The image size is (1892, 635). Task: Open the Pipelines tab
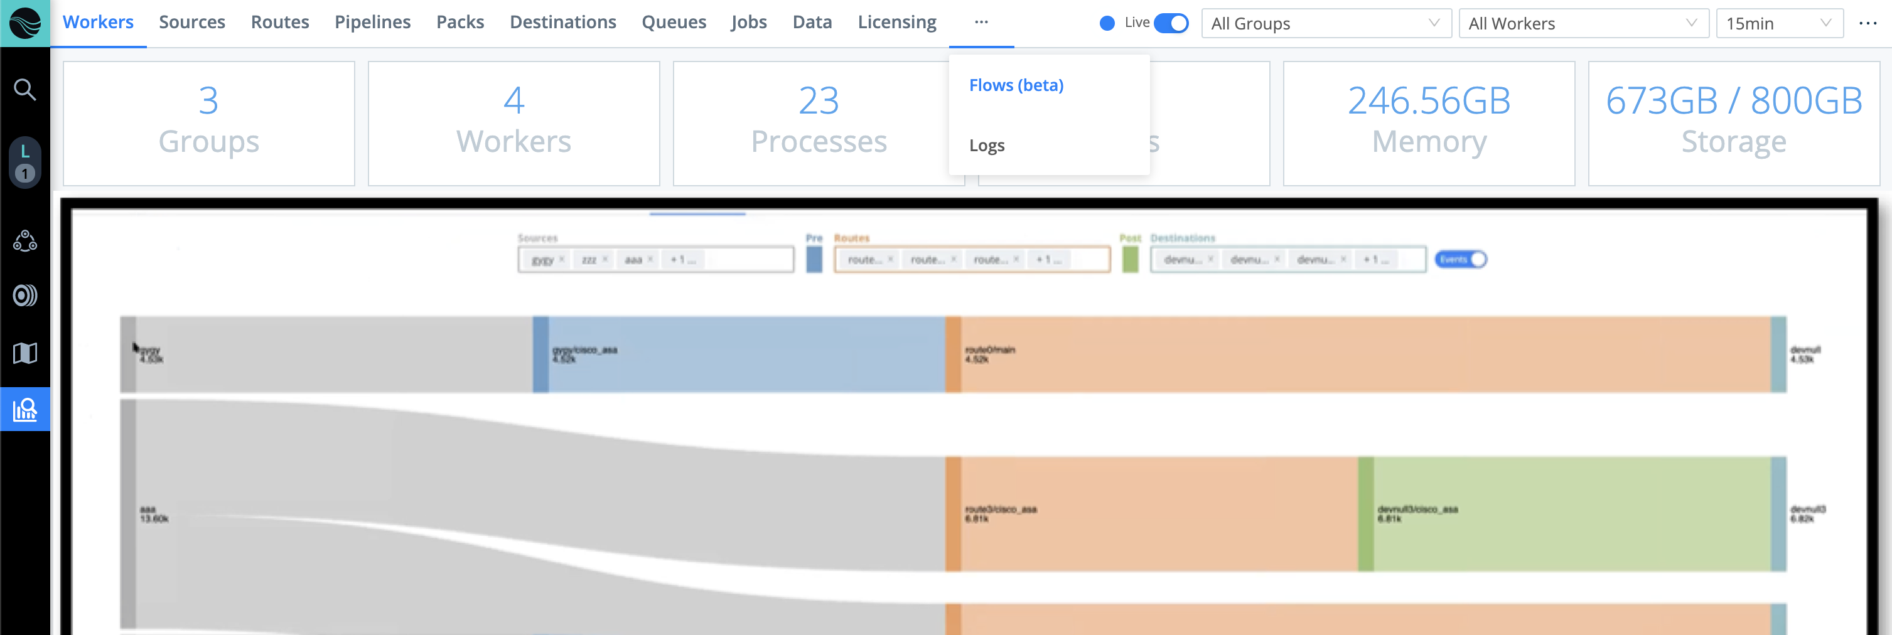pyautogui.click(x=372, y=22)
